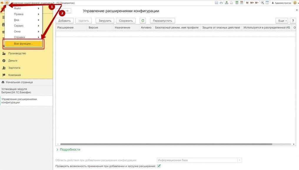The image size is (299, 170).
Task: Click the M+ memory add button
Action: (252, 3)
